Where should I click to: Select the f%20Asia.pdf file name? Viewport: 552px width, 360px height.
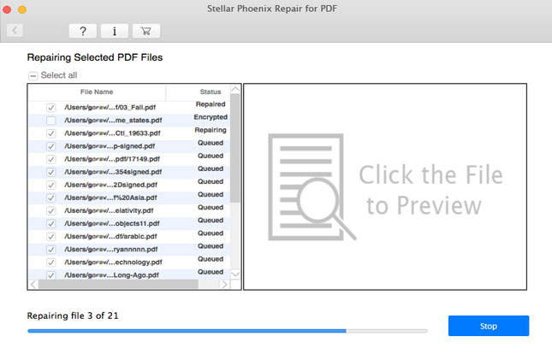110,198
